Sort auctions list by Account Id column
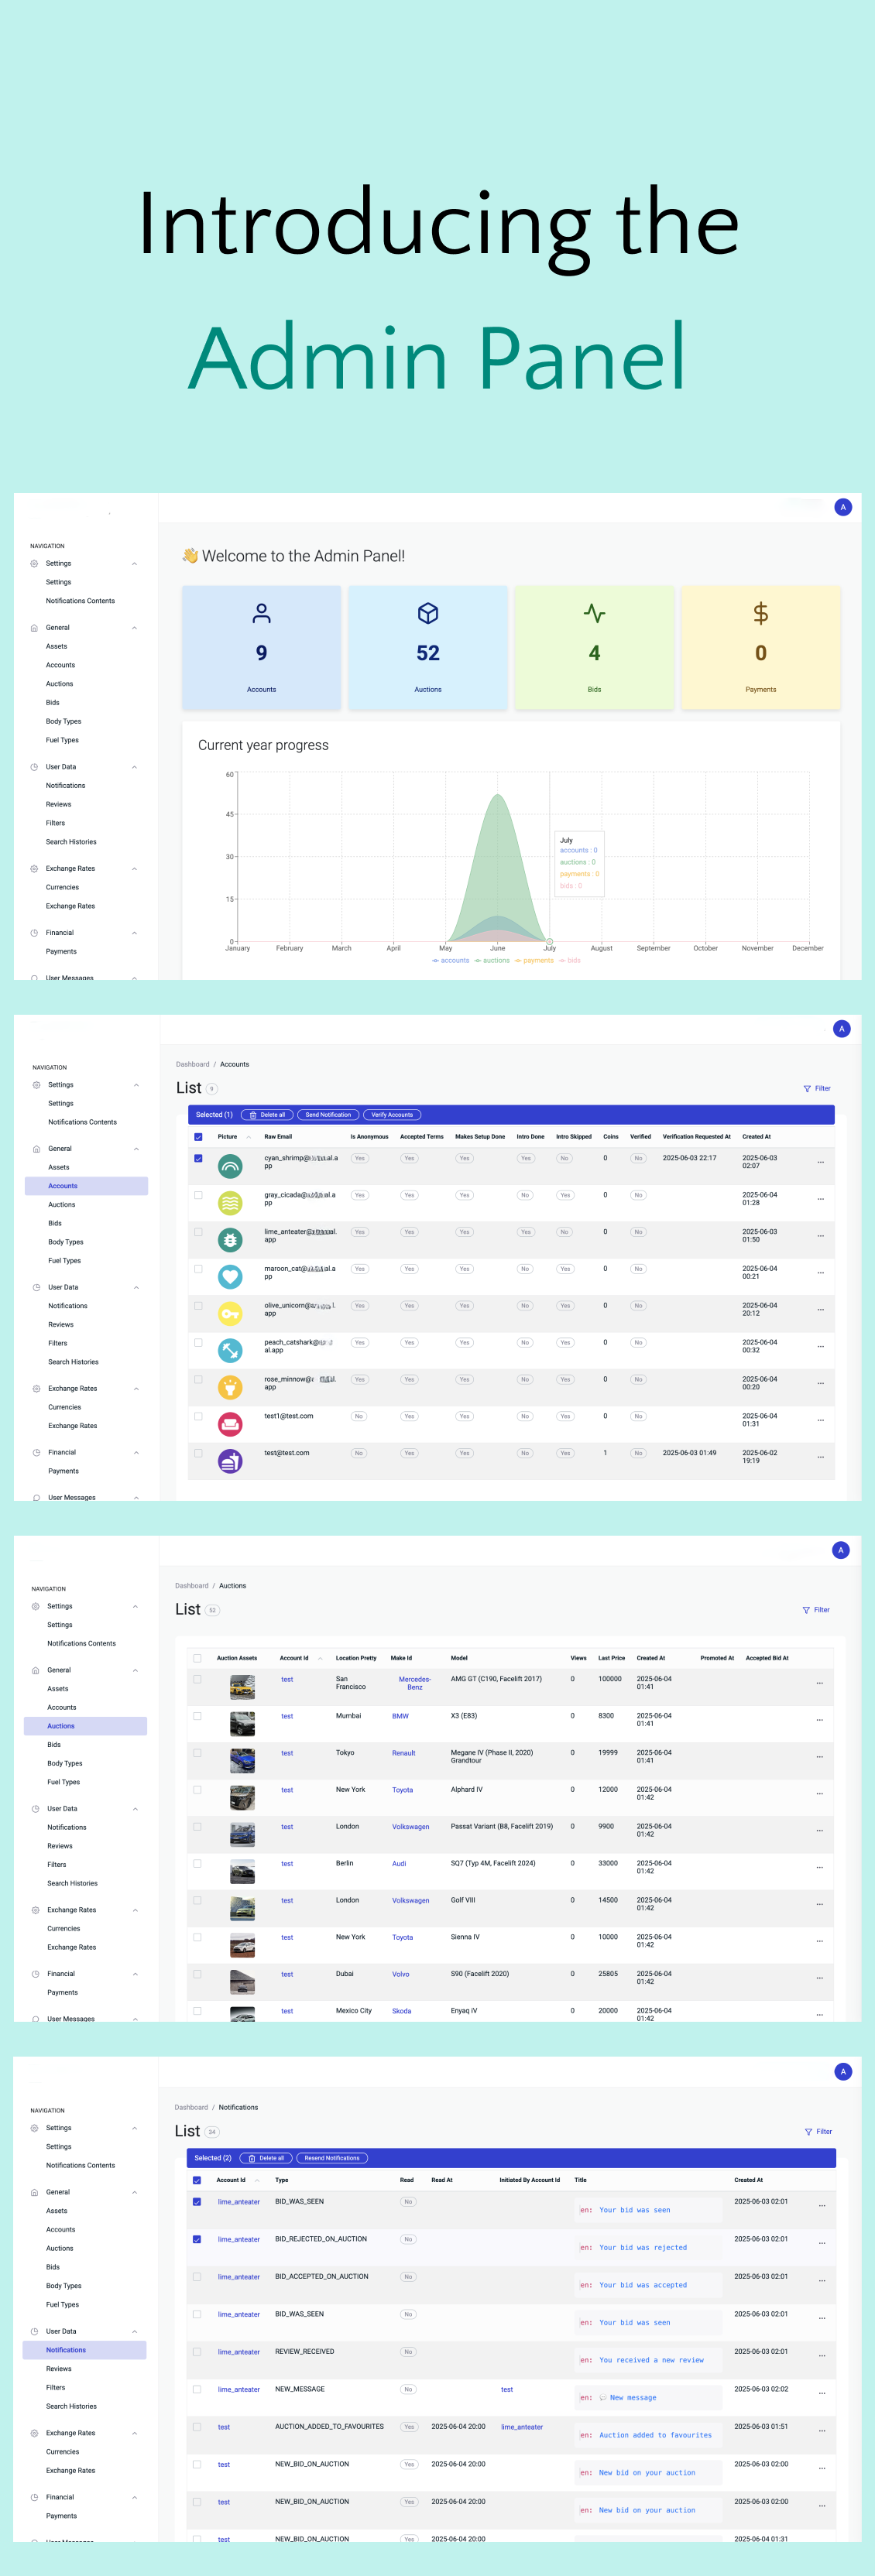 319,1658
